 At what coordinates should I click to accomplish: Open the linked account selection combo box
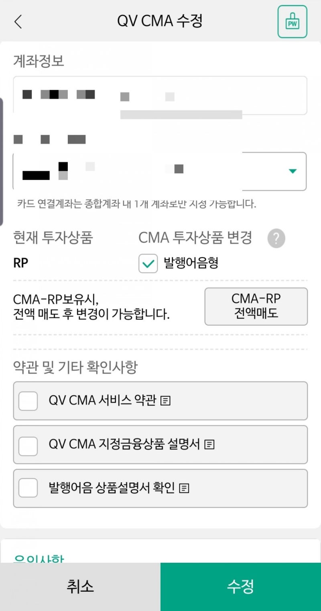160,171
